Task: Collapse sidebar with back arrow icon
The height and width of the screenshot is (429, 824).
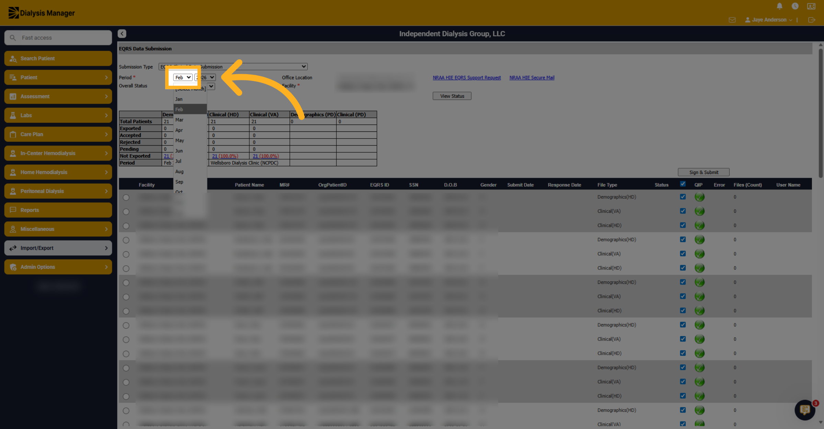Action: tap(122, 34)
